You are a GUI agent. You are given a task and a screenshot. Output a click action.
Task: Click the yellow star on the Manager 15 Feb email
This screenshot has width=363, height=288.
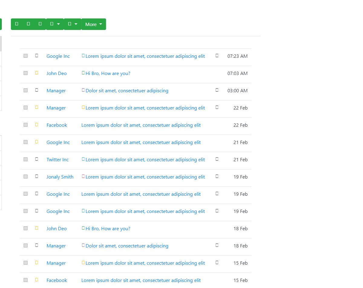[x=37, y=263]
